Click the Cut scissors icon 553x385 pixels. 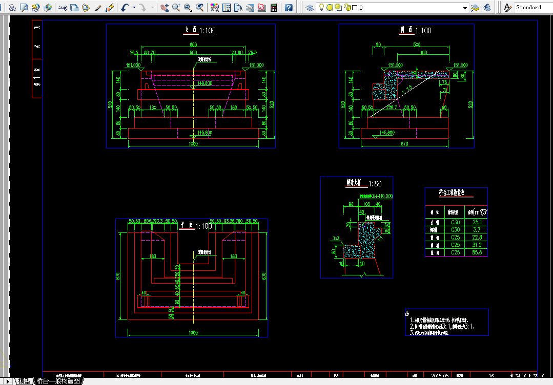click(63, 7)
